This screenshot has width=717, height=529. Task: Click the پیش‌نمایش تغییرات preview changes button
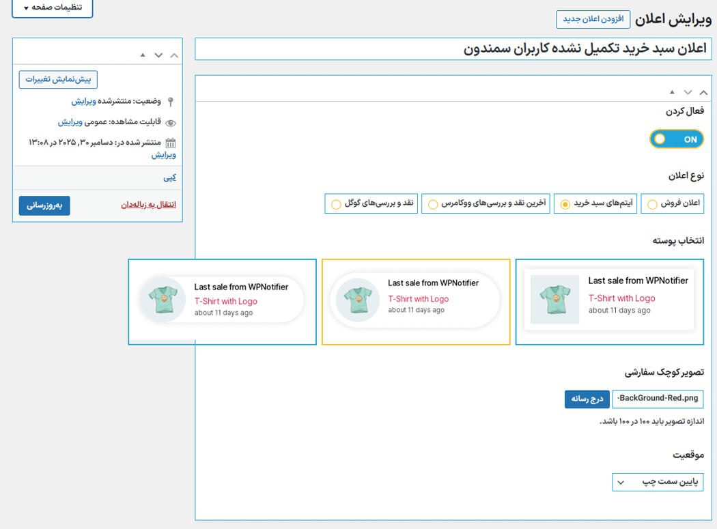pos(58,80)
